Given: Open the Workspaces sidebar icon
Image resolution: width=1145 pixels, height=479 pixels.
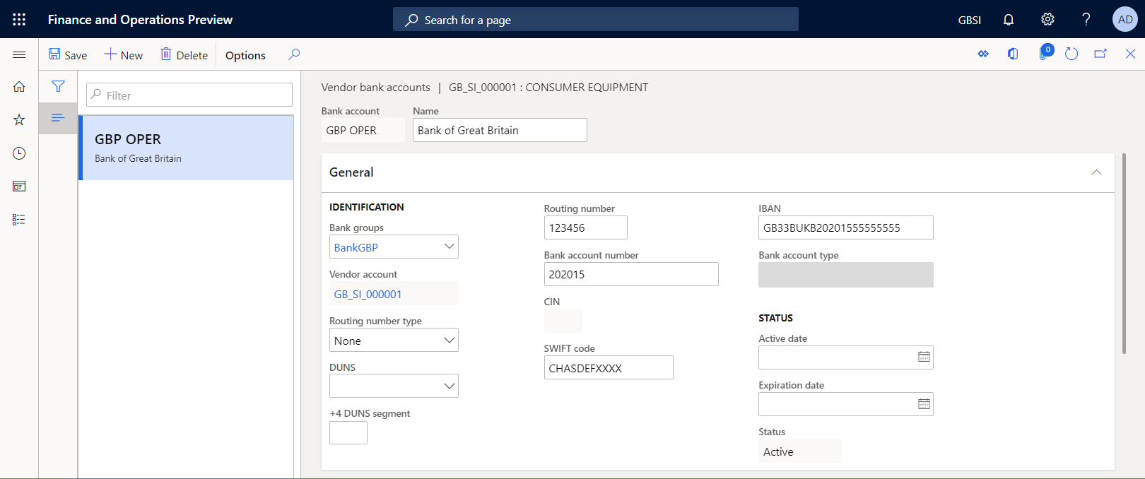Looking at the screenshot, I should click(x=19, y=186).
